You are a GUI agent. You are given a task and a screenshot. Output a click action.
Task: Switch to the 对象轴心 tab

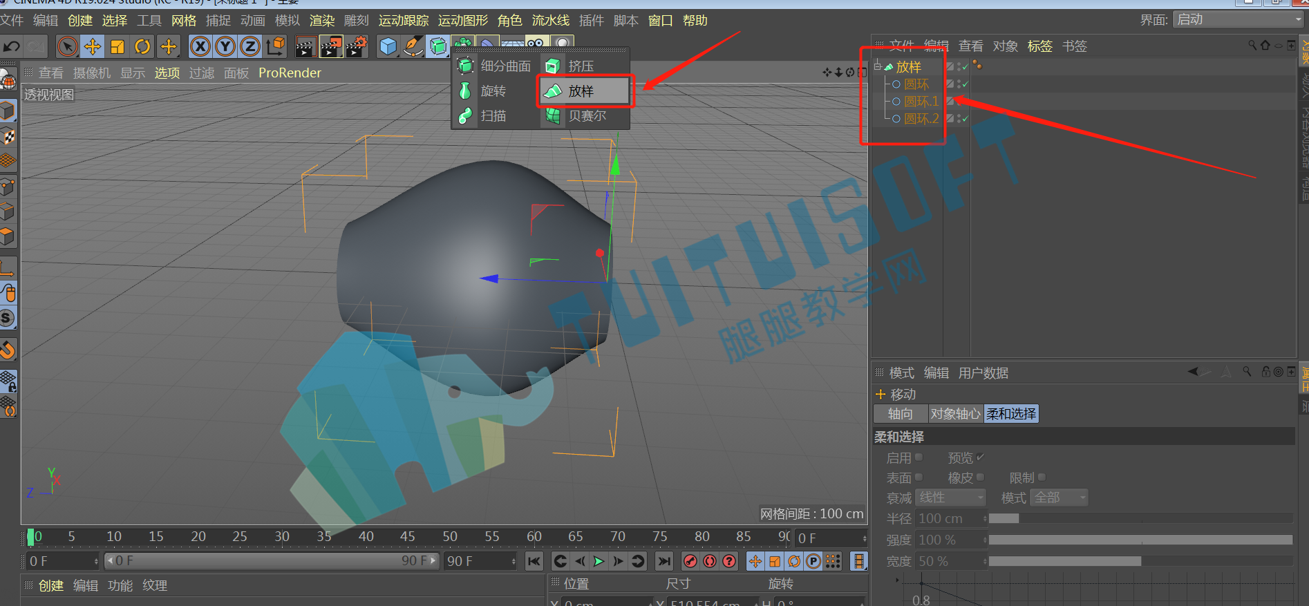click(x=955, y=414)
